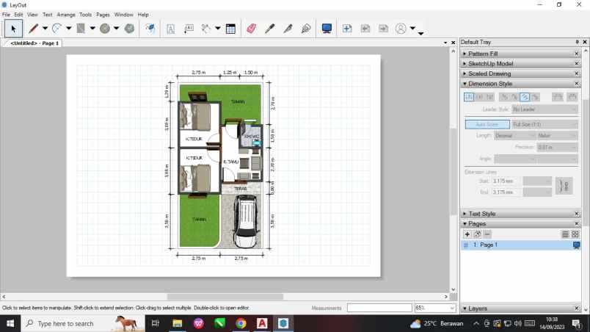Activate the Text tool
590x332 pixels.
[x=170, y=29]
